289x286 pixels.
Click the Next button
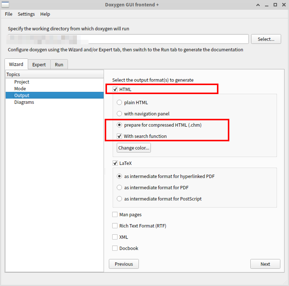pos(265,264)
